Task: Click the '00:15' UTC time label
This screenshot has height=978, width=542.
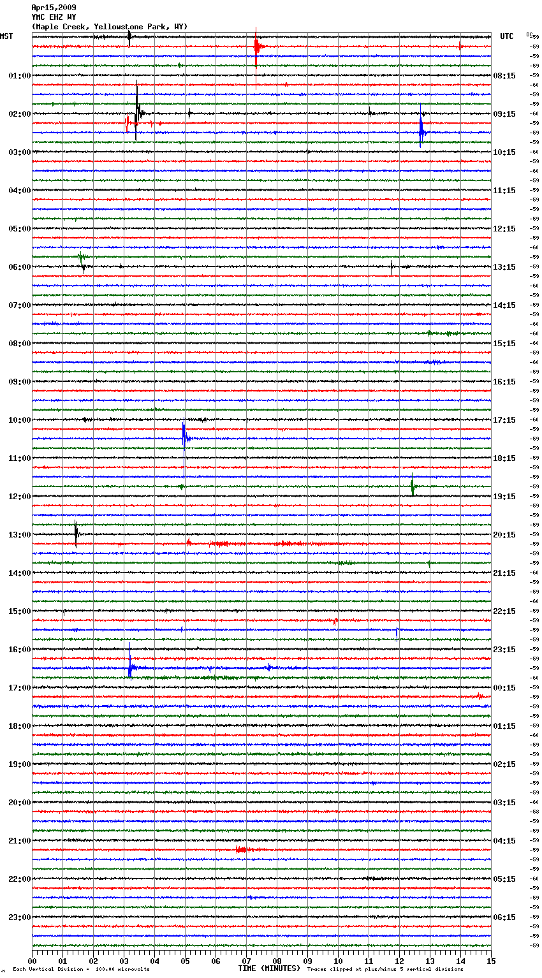Action: [504, 688]
